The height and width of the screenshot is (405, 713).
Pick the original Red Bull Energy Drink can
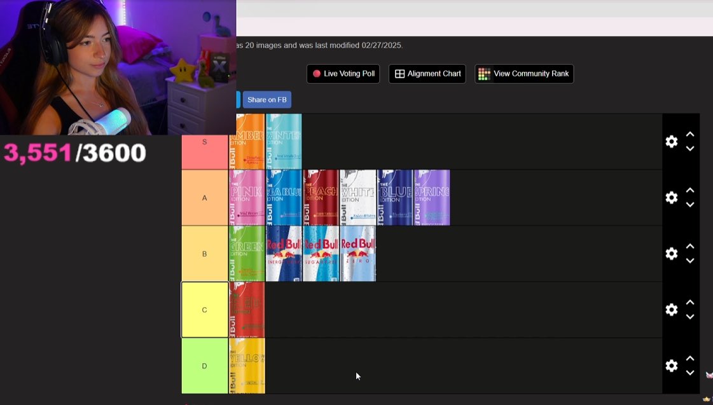tap(284, 254)
